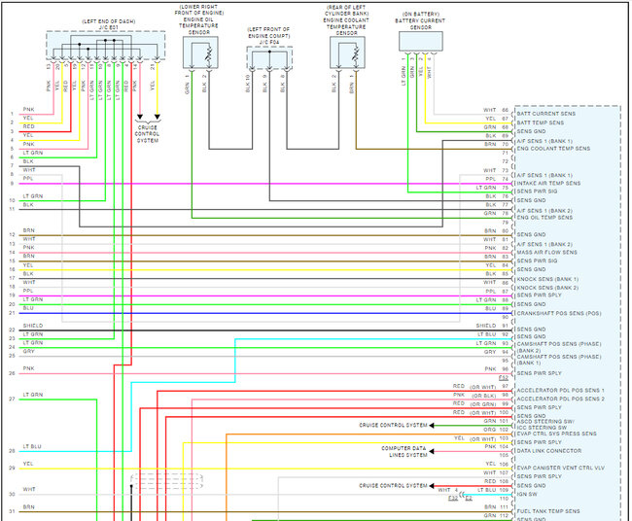Screen dimensions: 632x521
Task: Click 'CRUISE CONTROL SYSTEM' beside GRN 101 wire
Action: (393, 426)
